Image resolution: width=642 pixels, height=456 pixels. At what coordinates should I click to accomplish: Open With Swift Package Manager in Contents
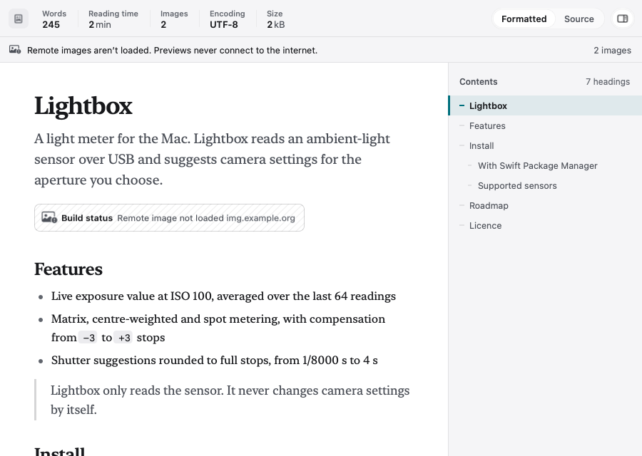pos(546,165)
